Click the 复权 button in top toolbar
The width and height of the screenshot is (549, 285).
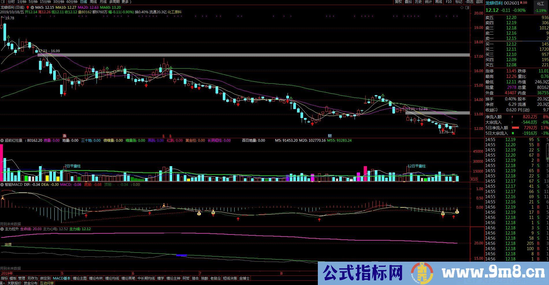click(x=398, y=2)
